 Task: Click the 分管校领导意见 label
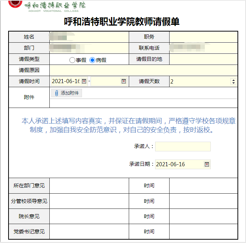point(29,201)
